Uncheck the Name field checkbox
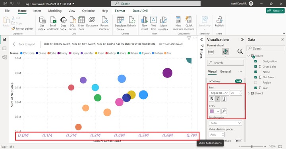The width and height of the screenshot is (286, 149). pyautogui.click(x=255, y=72)
